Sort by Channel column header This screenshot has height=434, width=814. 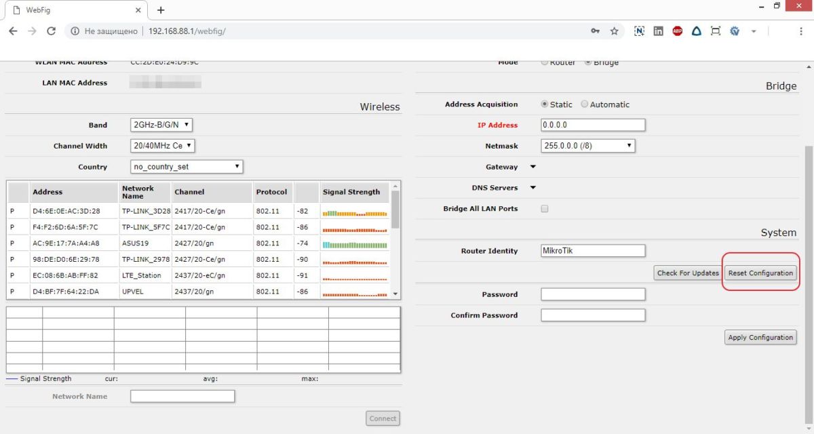pos(212,192)
